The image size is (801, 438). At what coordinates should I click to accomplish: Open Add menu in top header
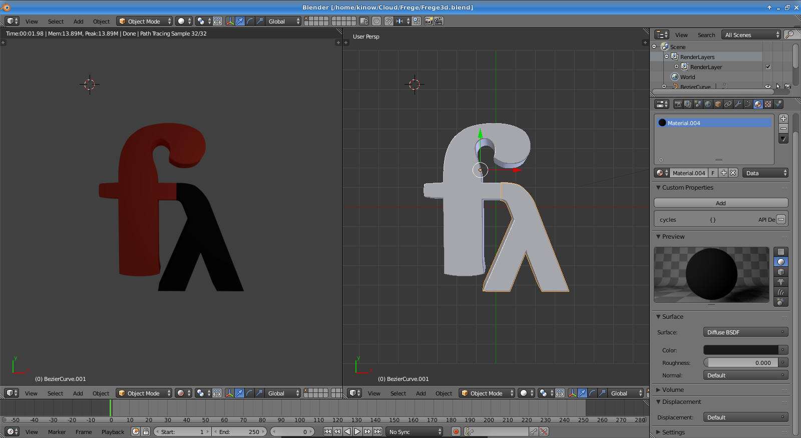tap(79, 22)
